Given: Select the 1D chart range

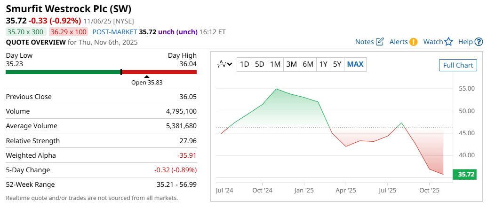Looking at the screenshot, I should click(x=244, y=64).
